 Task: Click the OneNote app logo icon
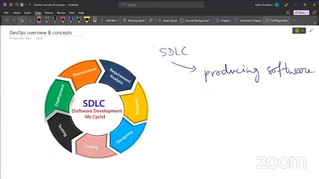point(4,4)
